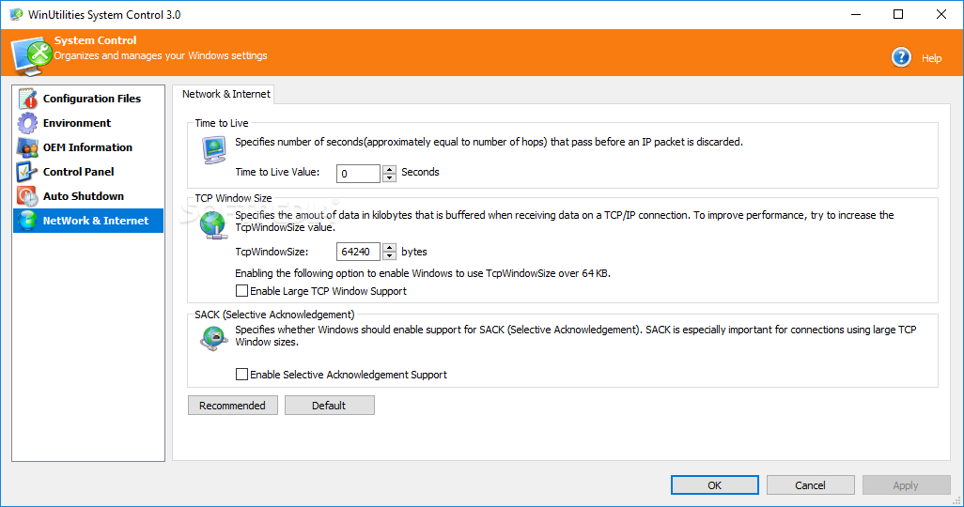Viewport: 964px width, 507px height.
Task: Click the blue Help question mark icon
Action: click(x=901, y=57)
